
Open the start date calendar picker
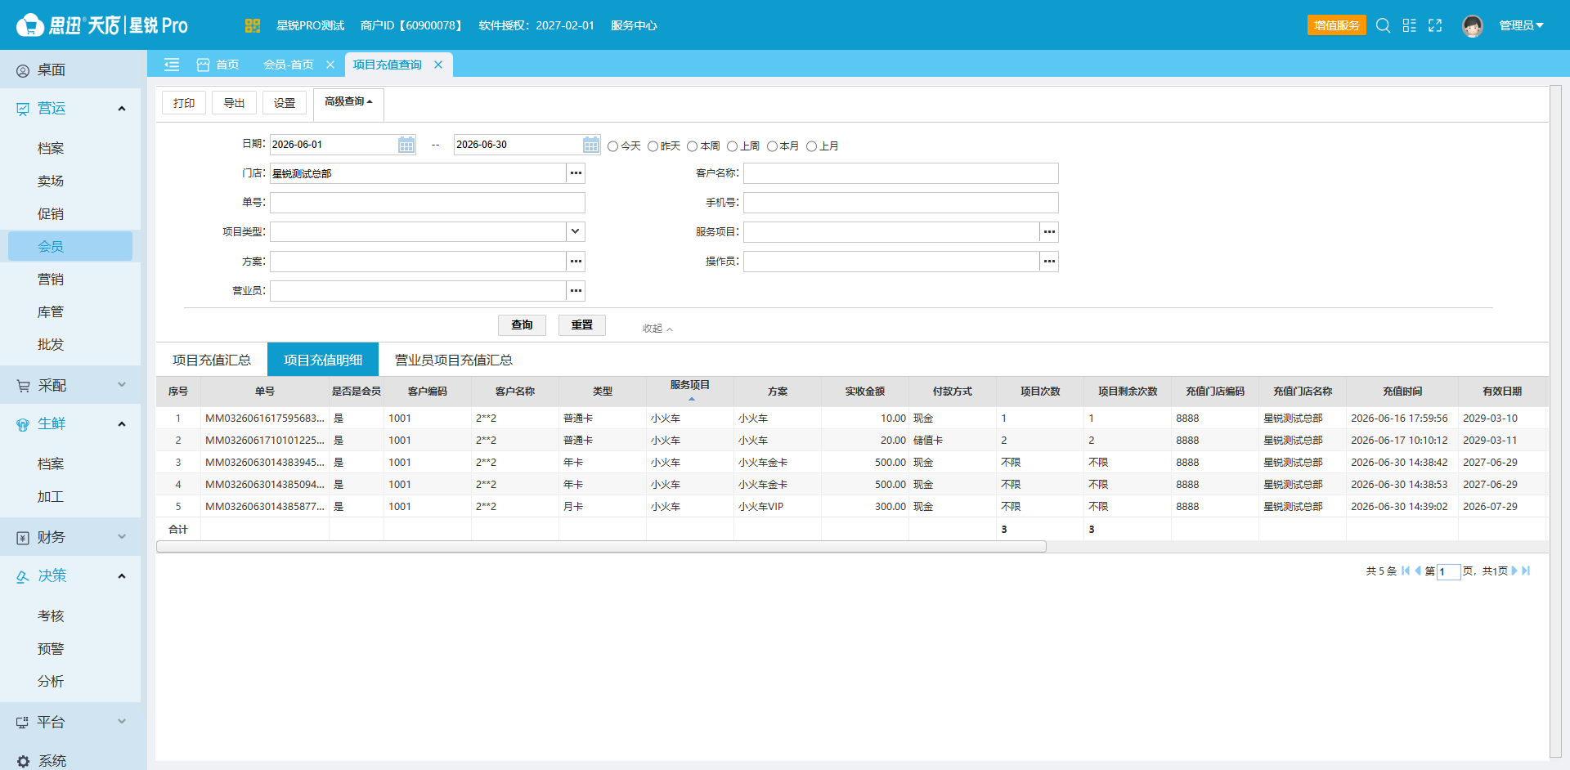pyautogui.click(x=406, y=145)
